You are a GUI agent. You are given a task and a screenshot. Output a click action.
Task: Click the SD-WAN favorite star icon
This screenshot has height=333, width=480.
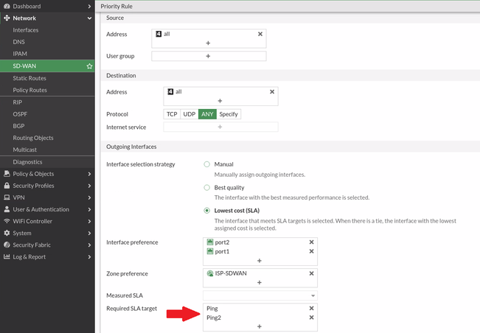click(x=89, y=66)
